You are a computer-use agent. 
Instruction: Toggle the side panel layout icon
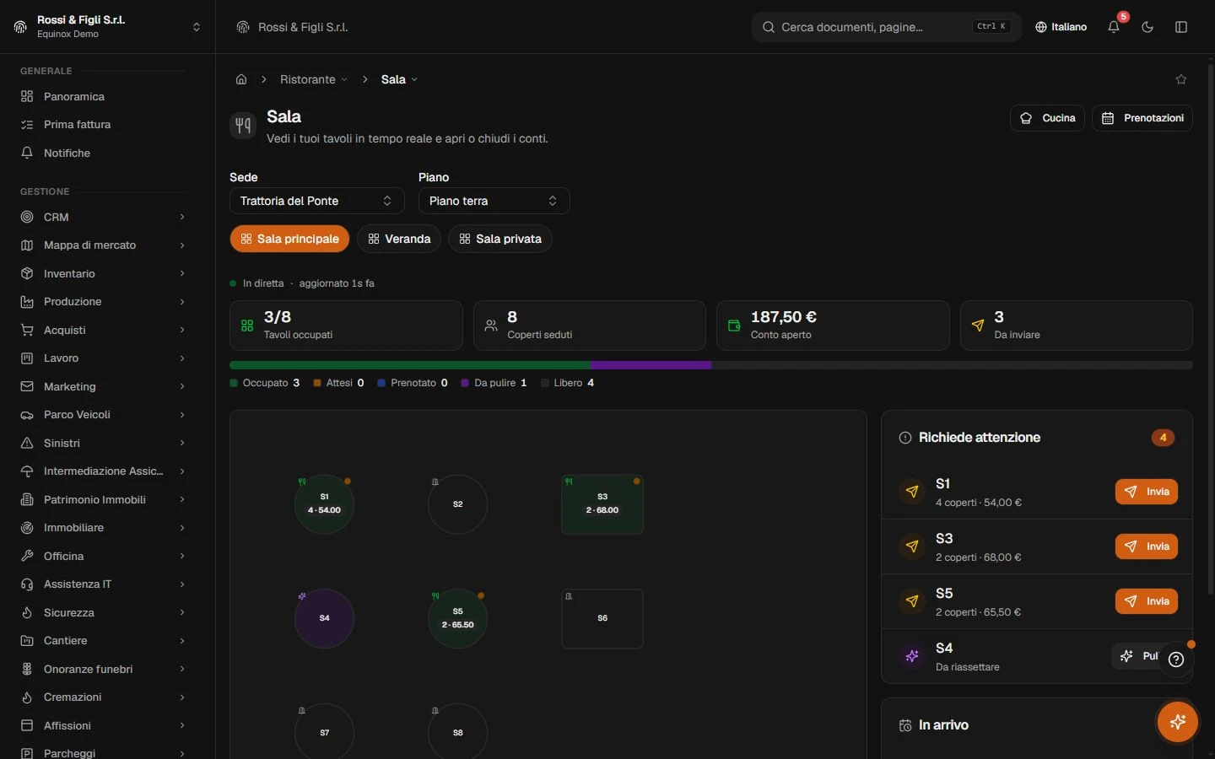click(1181, 27)
